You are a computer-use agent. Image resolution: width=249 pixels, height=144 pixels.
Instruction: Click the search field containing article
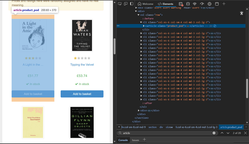(167, 133)
